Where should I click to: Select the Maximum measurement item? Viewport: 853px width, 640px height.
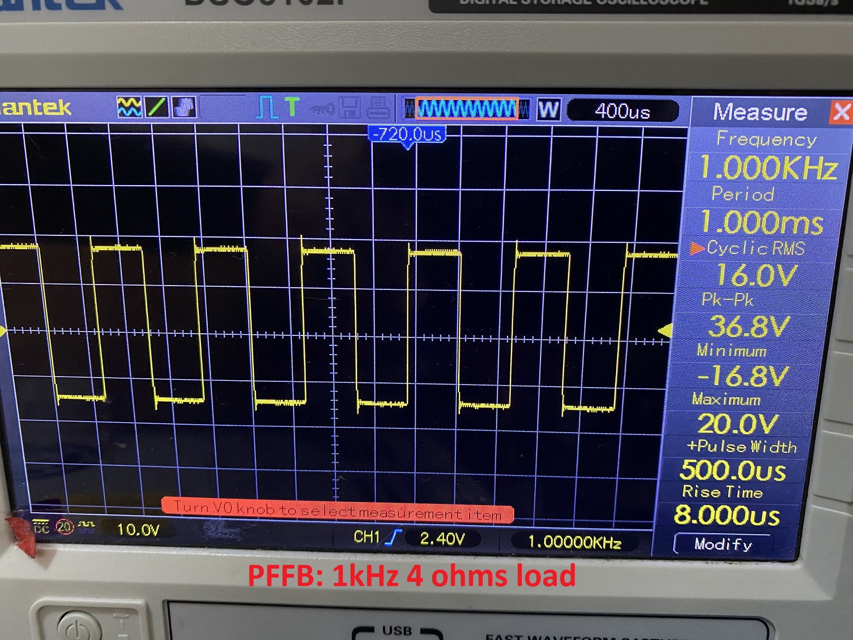point(727,399)
